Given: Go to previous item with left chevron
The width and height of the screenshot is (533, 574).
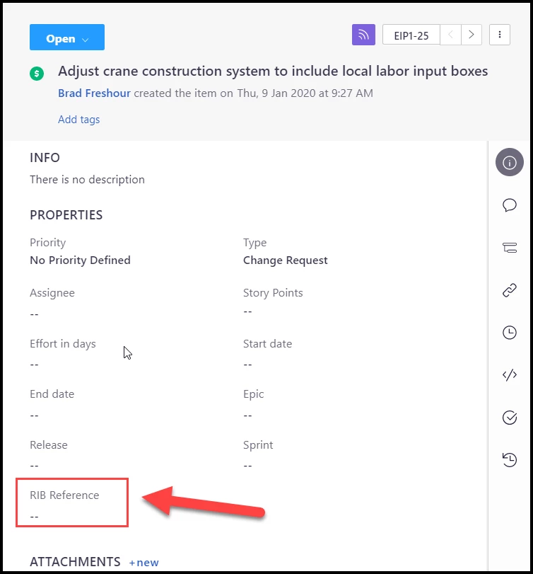Looking at the screenshot, I should tap(450, 35).
